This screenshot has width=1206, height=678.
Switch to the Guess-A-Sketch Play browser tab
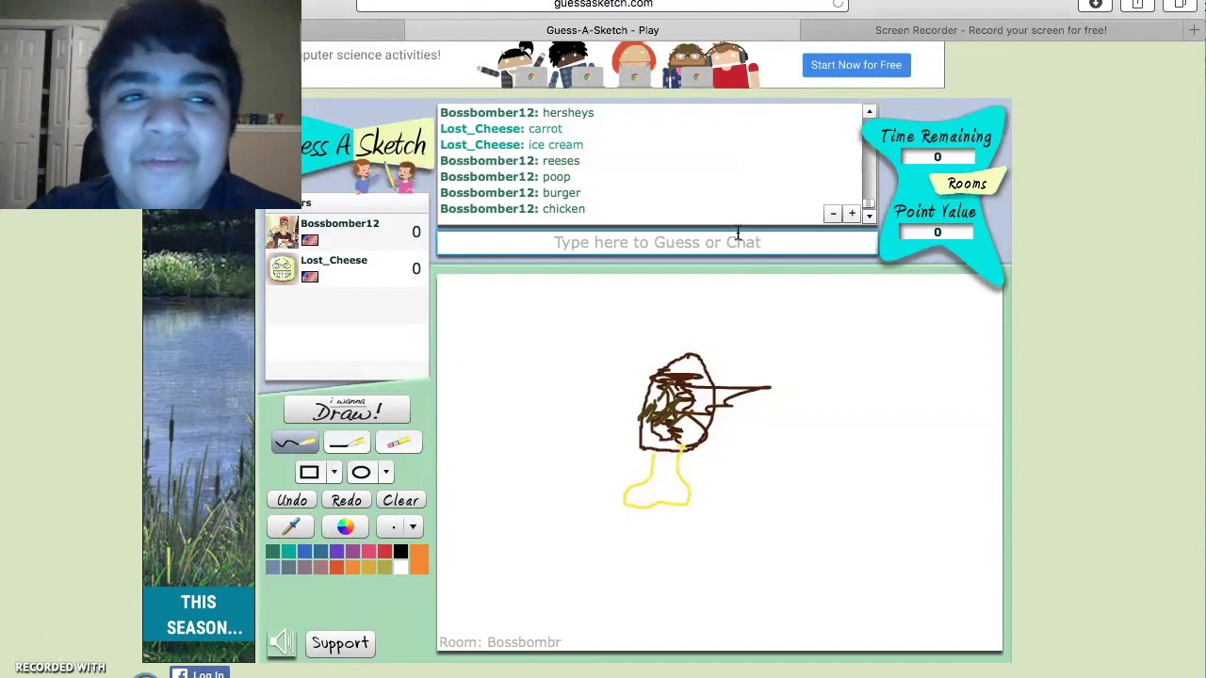point(602,29)
